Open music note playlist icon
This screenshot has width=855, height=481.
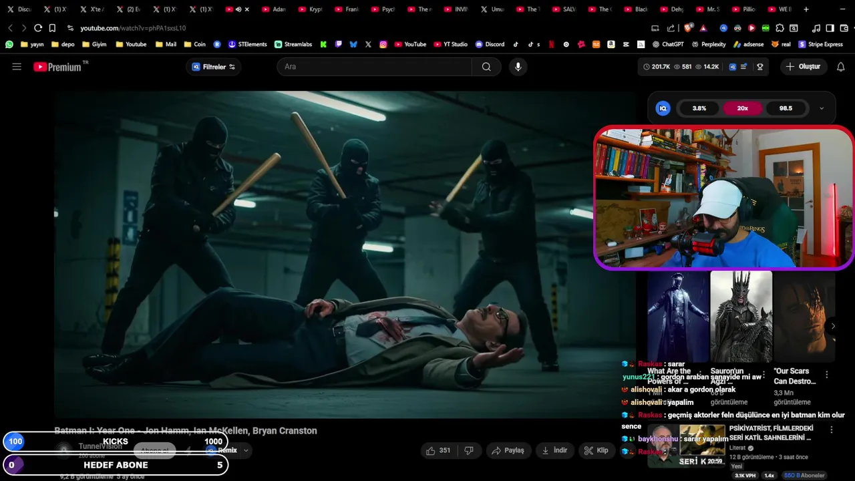tap(816, 28)
